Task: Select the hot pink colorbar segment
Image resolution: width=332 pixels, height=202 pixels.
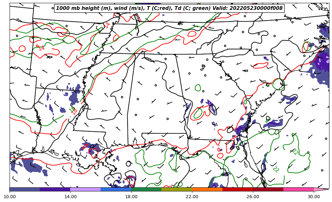Action: [x=298, y=189]
